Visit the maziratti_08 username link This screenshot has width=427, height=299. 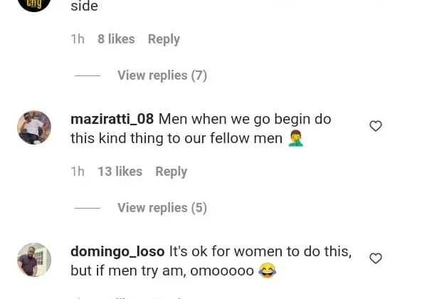[112, 119]
